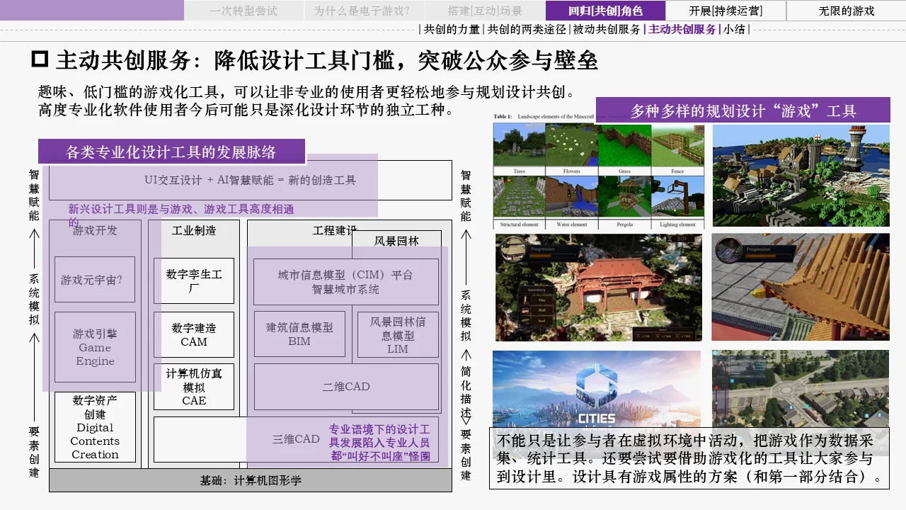Click the 游戏开发 column header
Screen dimensions: 906x510
tap(95, 230)
